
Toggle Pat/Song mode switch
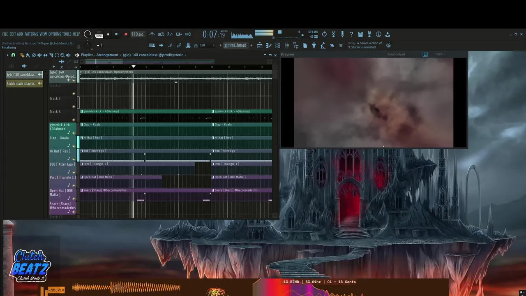pyautogui.click(x=99, y=35)
